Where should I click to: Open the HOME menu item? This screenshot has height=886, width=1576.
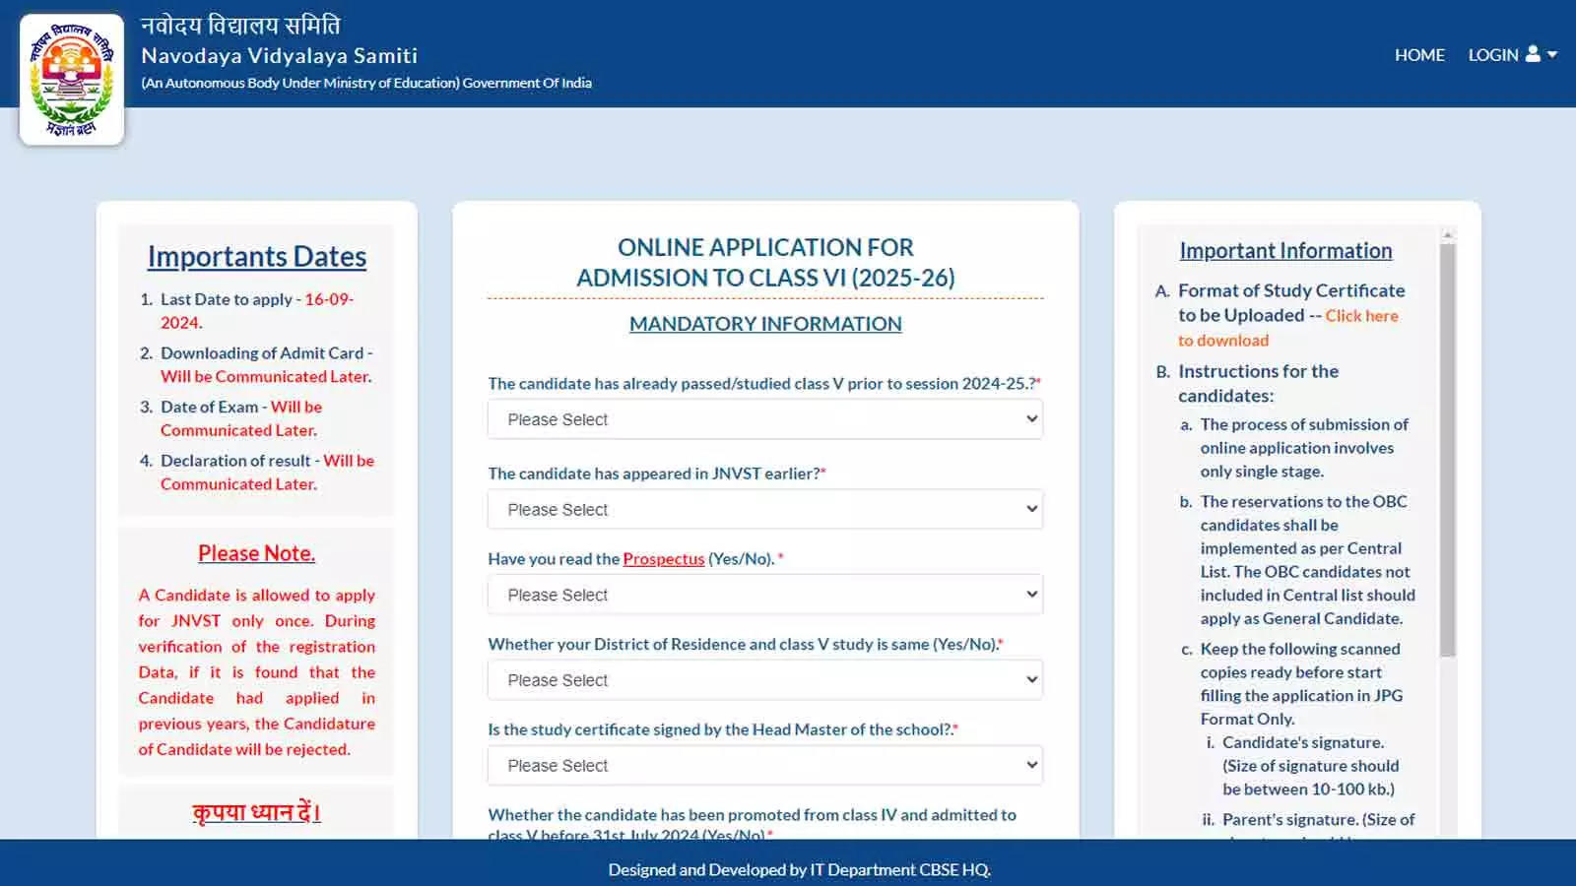[1419, 55]
